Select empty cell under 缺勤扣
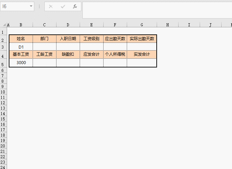Image resolution: width=232 pixels, height=169 pixels. tap(68, 63)
